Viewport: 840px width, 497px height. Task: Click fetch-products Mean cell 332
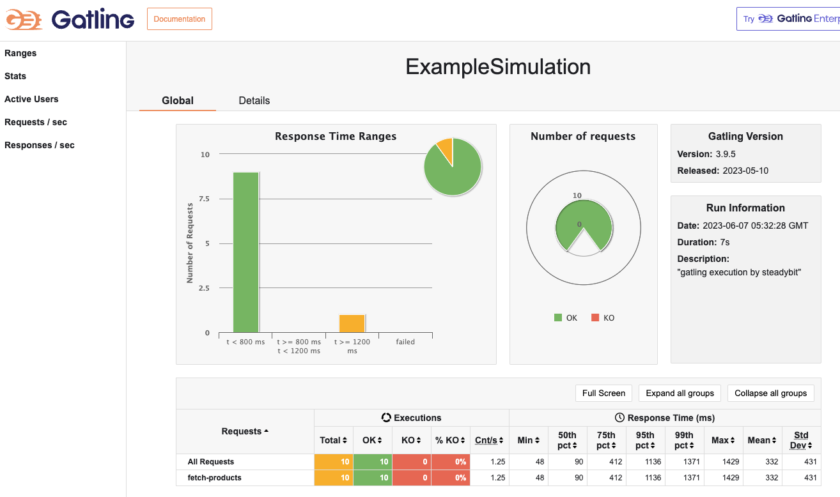coord(763,478)
